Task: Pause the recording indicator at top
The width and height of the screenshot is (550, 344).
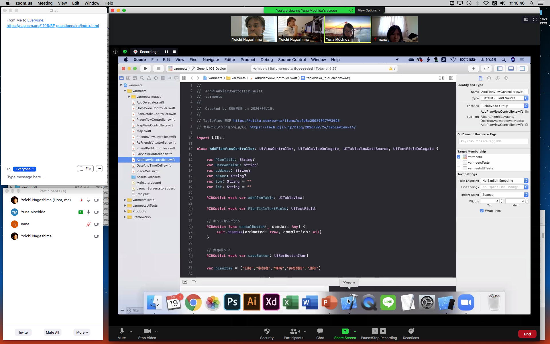Action: (x=166, y=52)
